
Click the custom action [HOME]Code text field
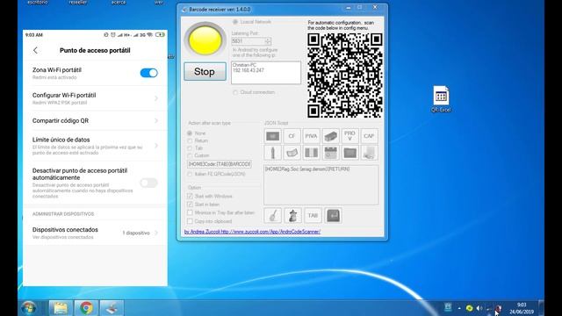pos(220,164)
